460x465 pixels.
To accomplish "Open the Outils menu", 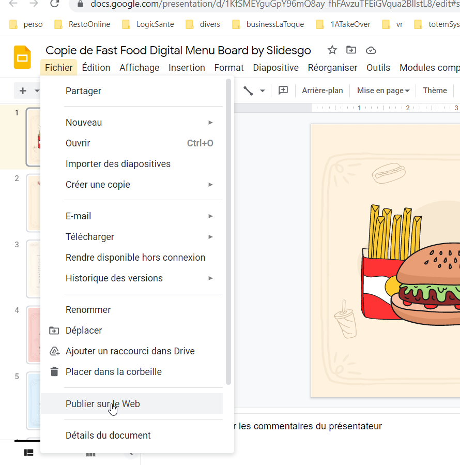I will click(378, 68).
